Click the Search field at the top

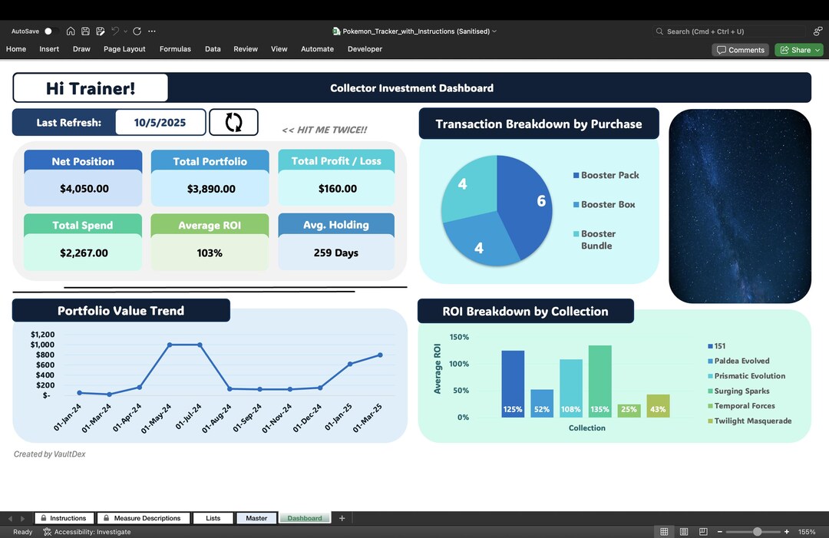(x=729, y=31)
